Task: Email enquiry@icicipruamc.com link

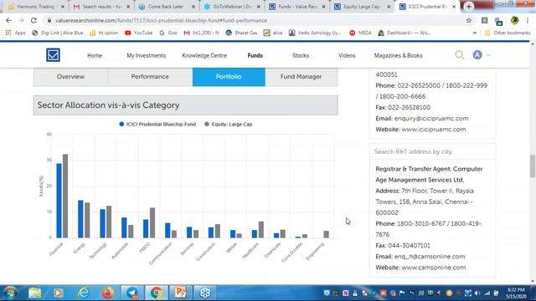Action: tap(431, 119)
